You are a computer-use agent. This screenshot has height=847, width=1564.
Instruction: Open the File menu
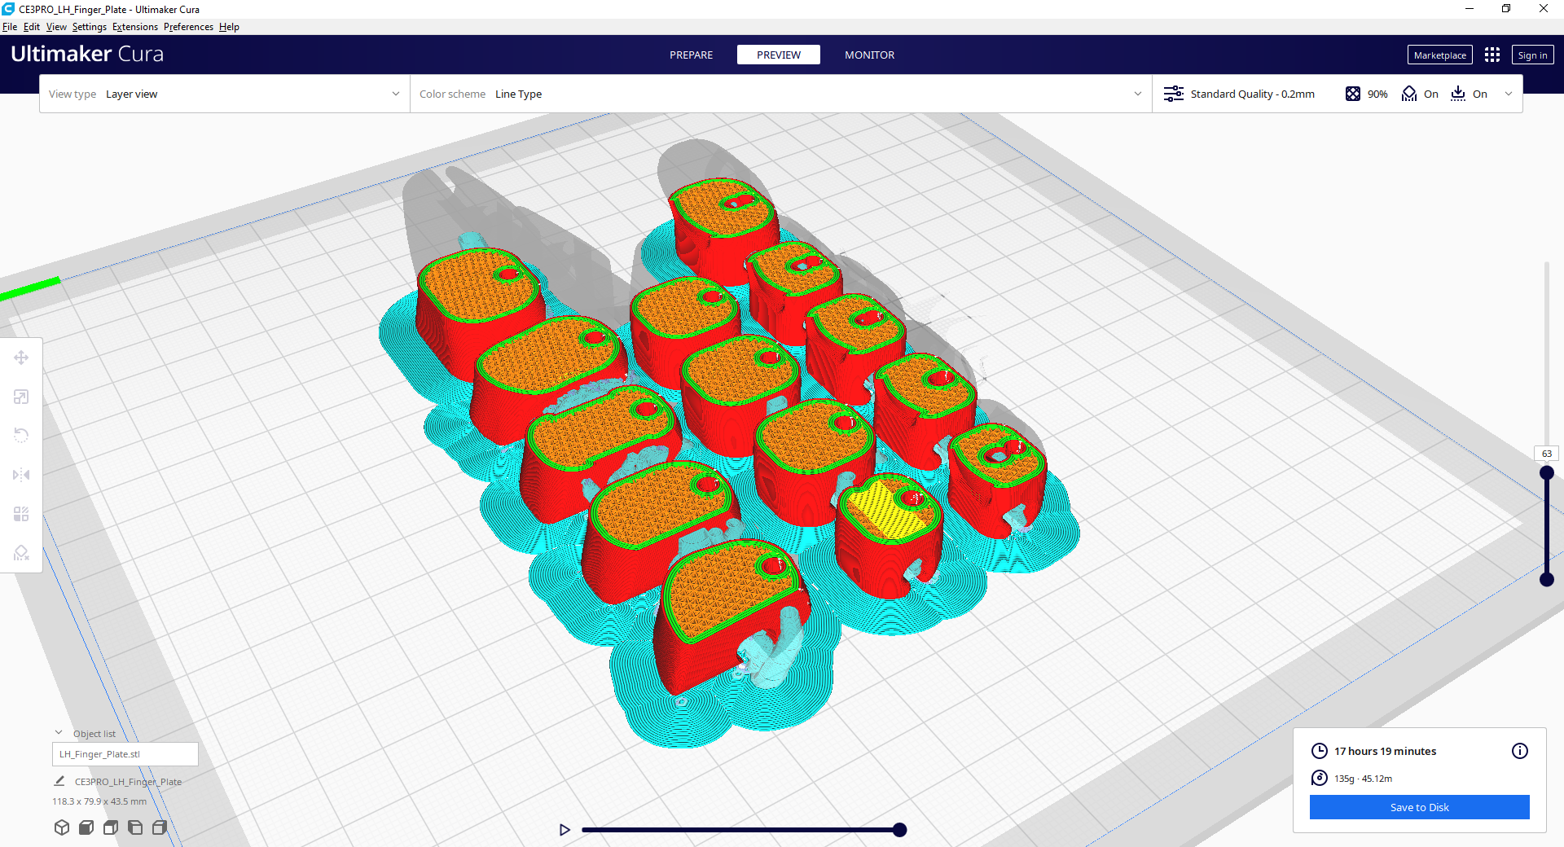10,27
